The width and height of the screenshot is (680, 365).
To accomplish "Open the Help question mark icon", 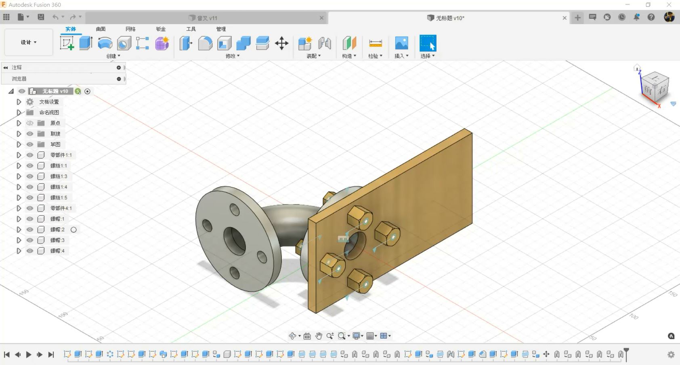I will [651, 17].
